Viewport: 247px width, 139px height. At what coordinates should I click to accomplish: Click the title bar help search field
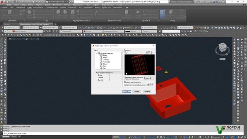[181, 2]
